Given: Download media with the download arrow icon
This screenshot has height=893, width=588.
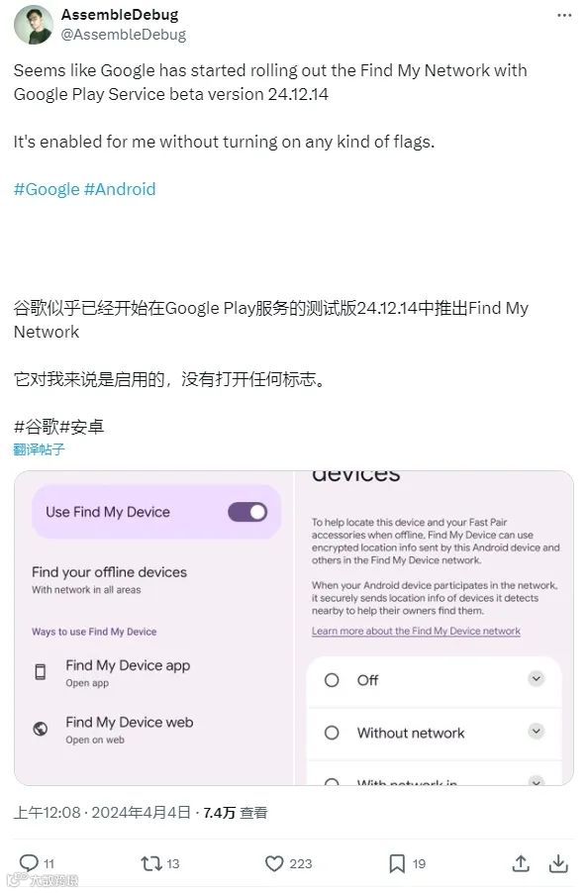Looking at the screenshot, I should pos(558,863).
